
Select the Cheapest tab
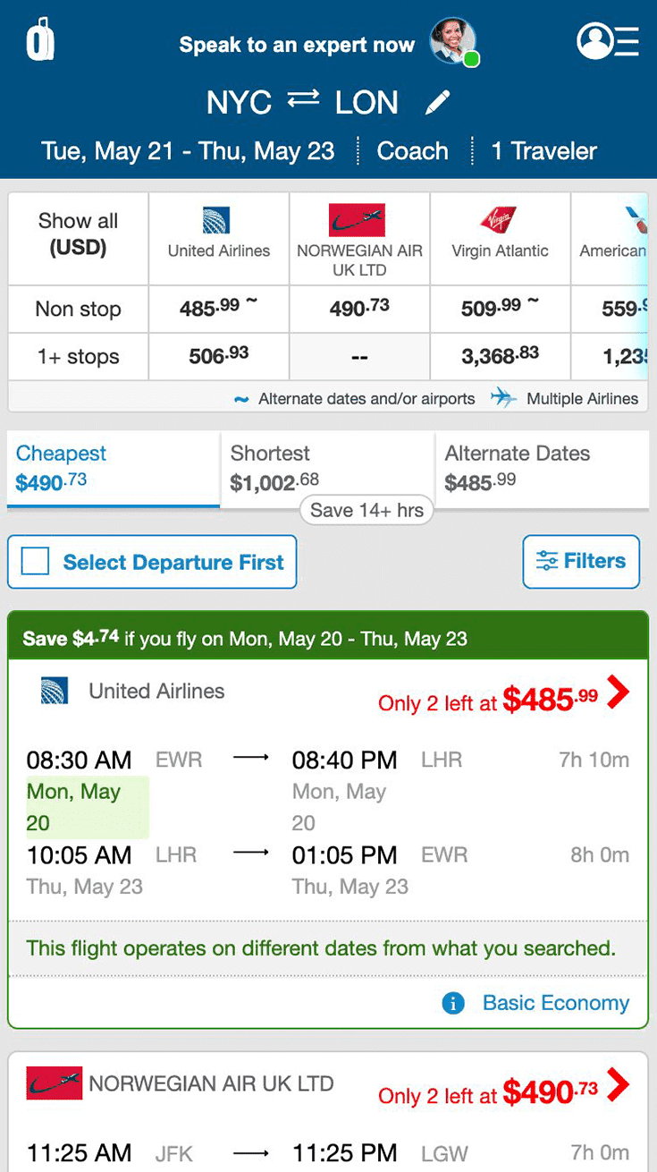point(114,470)
